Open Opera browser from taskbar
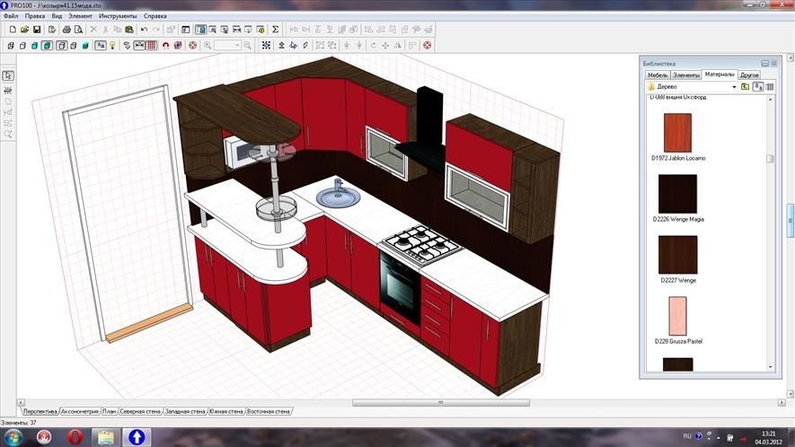This screenshot has width=795, height=447. tap(75, 437)
